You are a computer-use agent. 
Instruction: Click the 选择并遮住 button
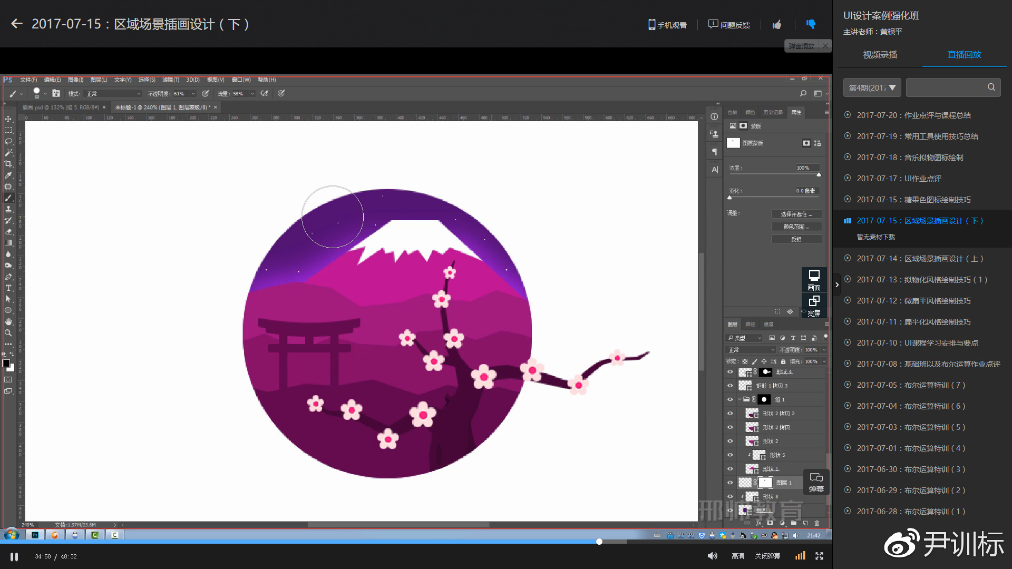[x=796, y=214]
